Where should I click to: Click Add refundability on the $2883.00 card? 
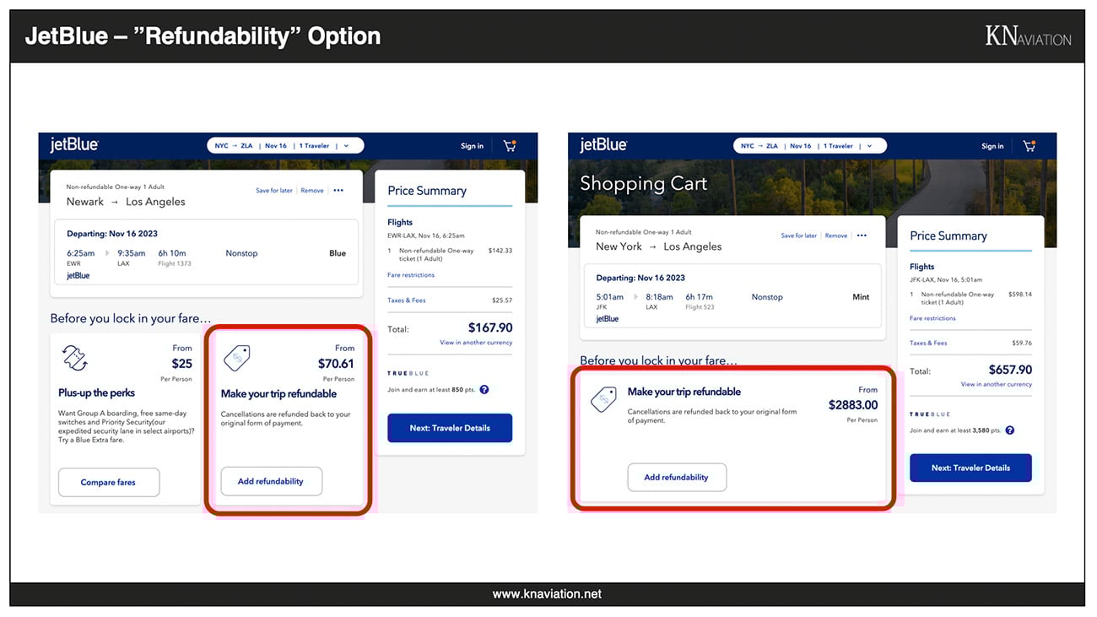pyautogui.click(x=677, y=477)
